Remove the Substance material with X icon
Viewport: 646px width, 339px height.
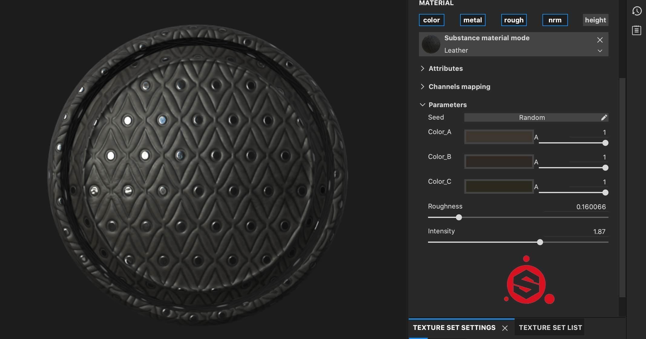pyautogui.click(x=600, y=40)
